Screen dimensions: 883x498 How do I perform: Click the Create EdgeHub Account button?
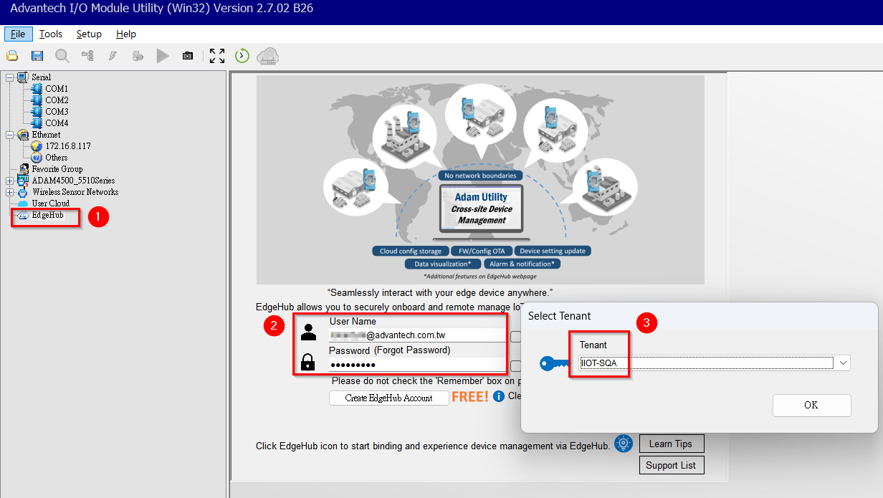(388, 398)
